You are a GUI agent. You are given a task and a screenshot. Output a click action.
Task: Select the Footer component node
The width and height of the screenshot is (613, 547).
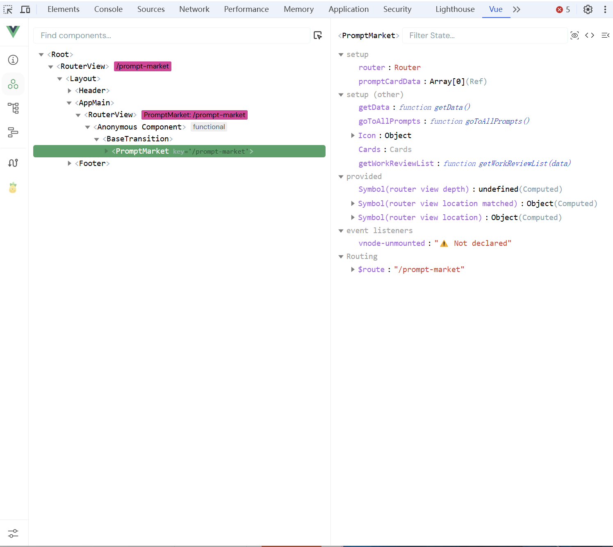click(x=92, y=163)
